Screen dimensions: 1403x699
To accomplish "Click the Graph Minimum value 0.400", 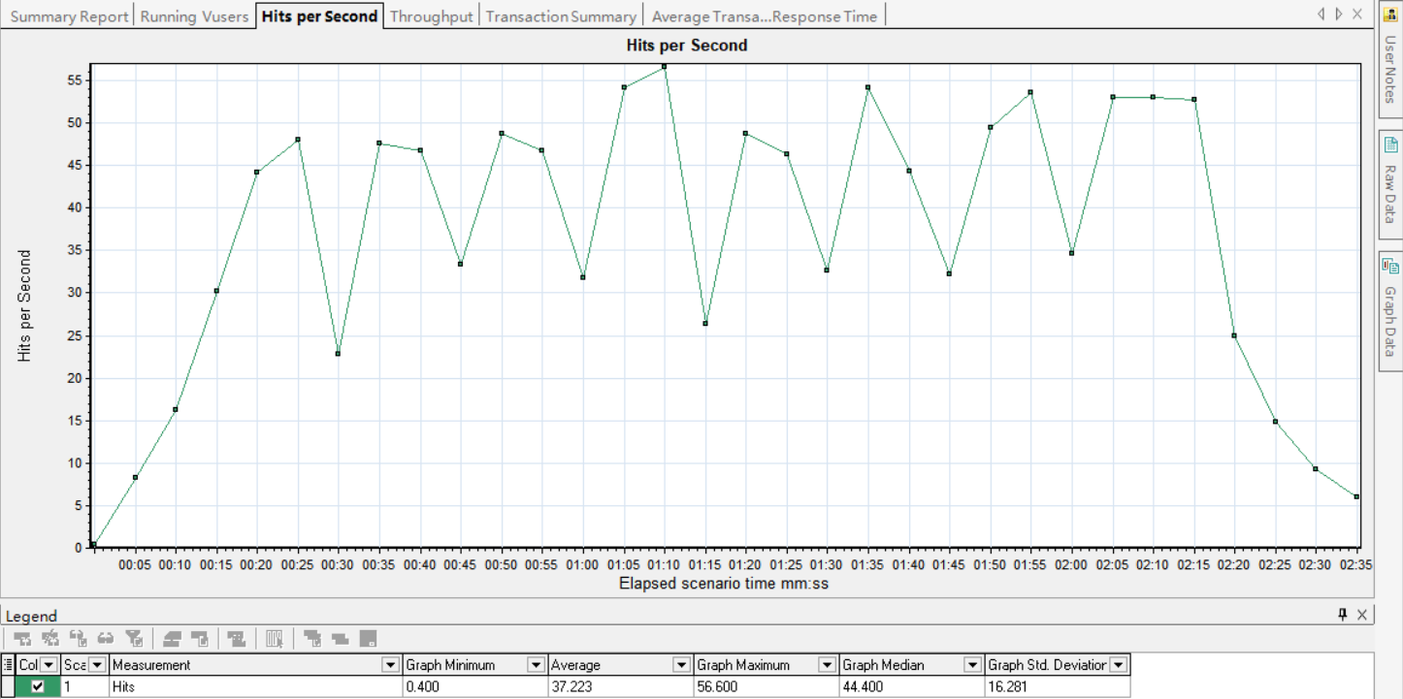I will [474, 686].
